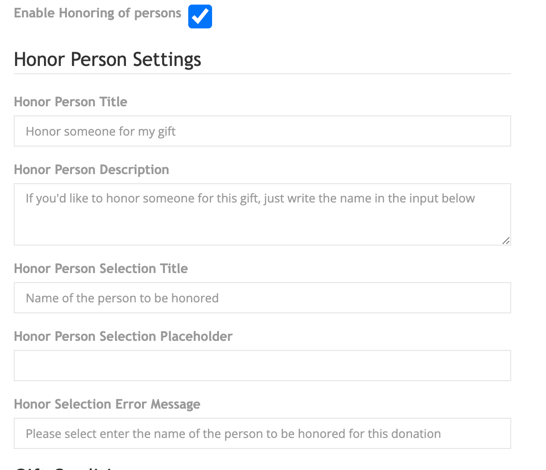Click the "Name of the person to be honored" text
The width and height of the screenshot is (546, 470).
point(122,298)
